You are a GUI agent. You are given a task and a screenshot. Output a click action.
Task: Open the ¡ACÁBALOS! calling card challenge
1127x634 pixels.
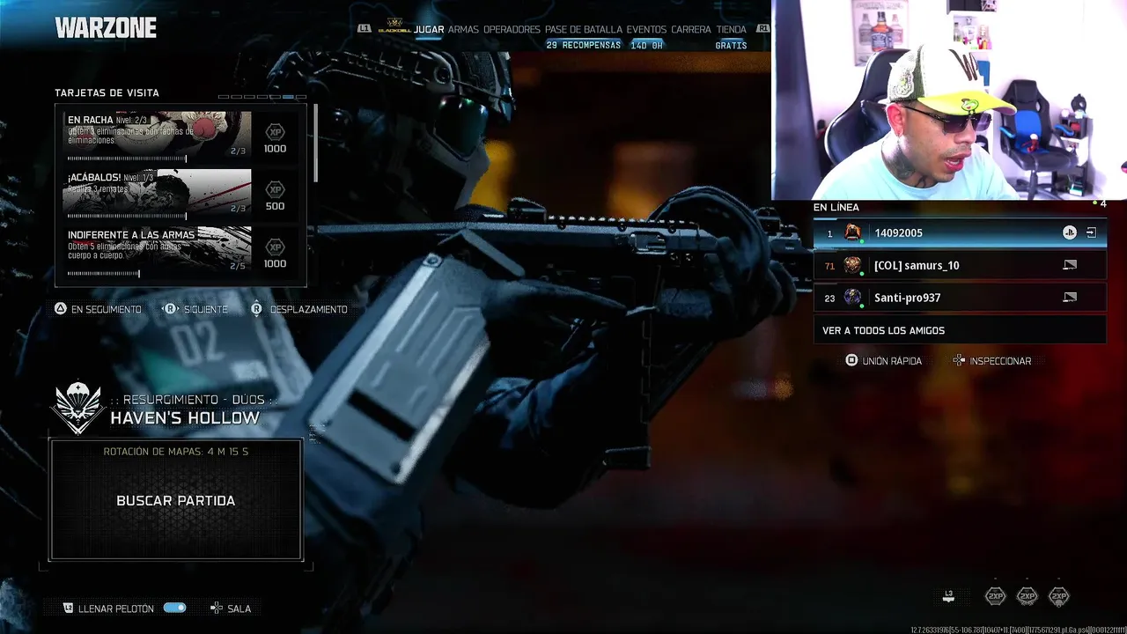[158, 193]
